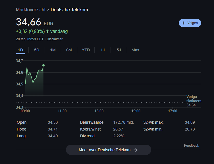Click the 11:00 time axis label
The height and width of the screenshot is (164, 214).
[x=62, y=111]
